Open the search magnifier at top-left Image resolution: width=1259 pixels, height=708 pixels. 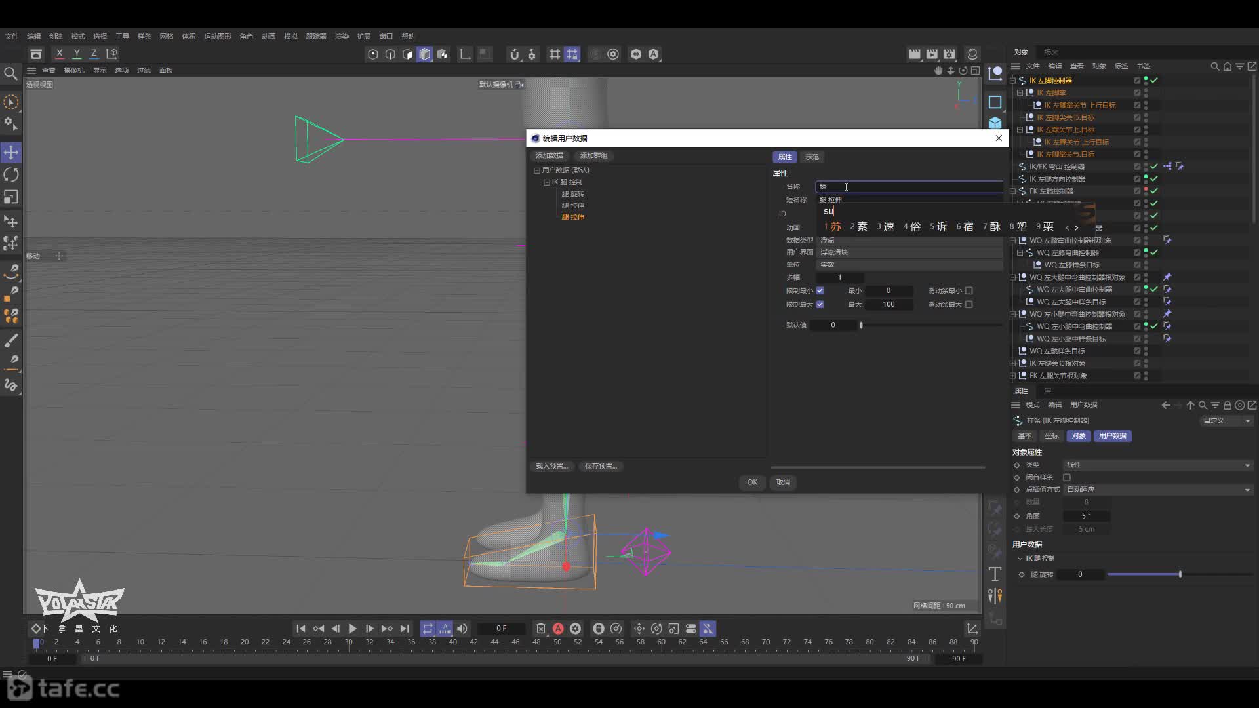click(x=10, y=73)
